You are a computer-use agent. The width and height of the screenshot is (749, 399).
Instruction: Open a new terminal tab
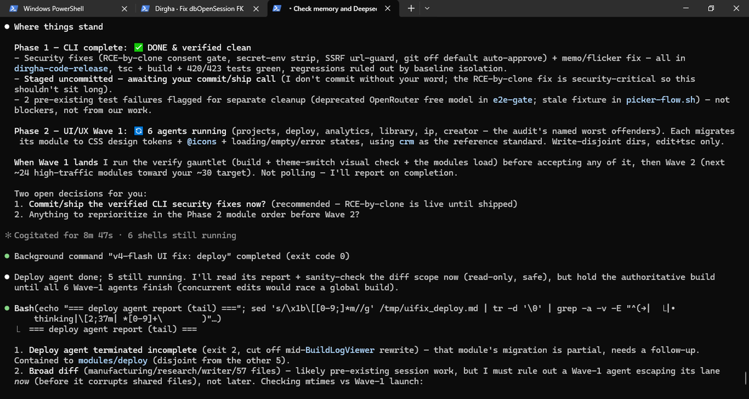pyautogui.click(x=411, y=9)
